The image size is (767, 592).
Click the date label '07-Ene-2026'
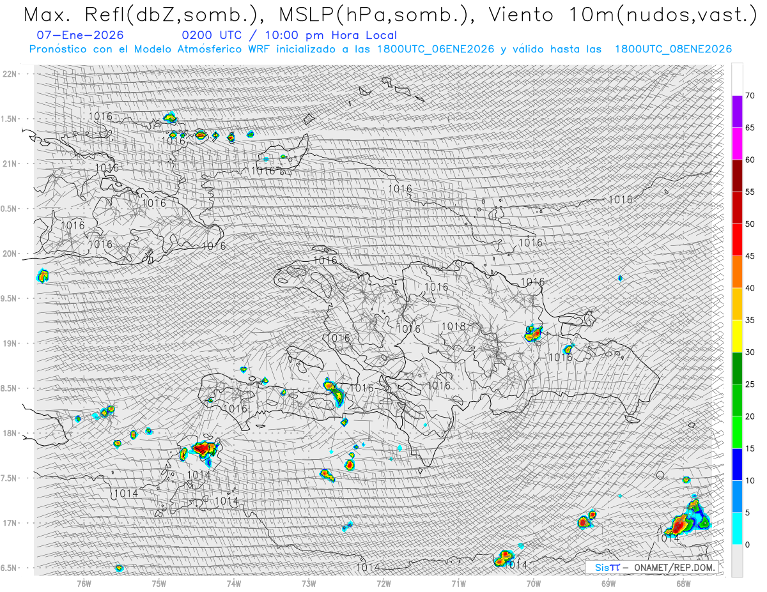tap(81, 35)
